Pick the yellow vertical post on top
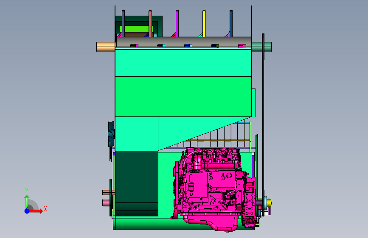This screenshot has height=238, width=368. (x=204, y=24)
